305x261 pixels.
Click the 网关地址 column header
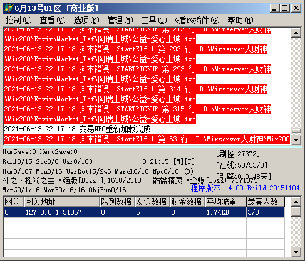(62, 202)
